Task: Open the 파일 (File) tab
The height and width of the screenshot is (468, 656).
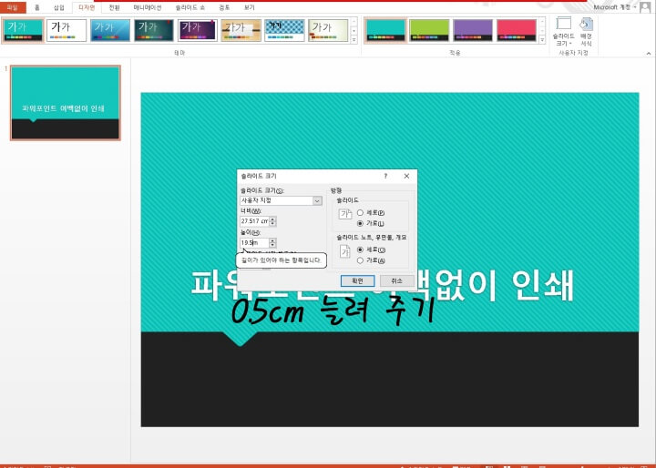Action: pos(13,7)
